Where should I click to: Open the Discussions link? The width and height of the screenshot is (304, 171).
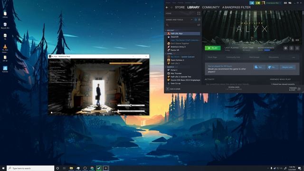(274, 57)
